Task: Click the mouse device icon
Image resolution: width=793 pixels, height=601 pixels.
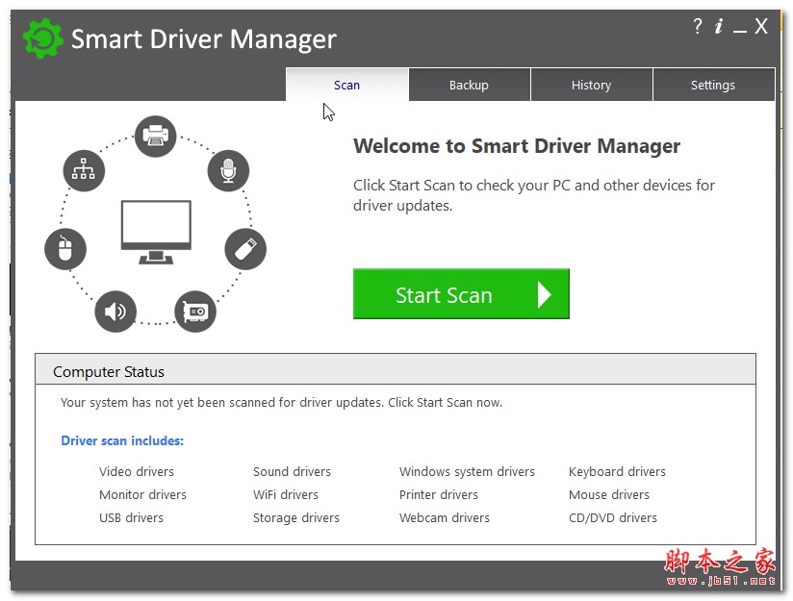Action: pos(65,249)
